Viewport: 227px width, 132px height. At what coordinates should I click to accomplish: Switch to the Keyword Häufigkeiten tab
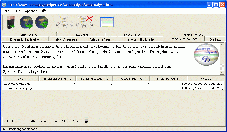click(x=140, y=39)
